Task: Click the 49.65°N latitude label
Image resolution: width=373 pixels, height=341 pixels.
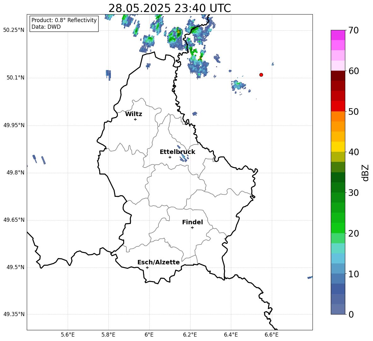Action: tap(14, 220)
